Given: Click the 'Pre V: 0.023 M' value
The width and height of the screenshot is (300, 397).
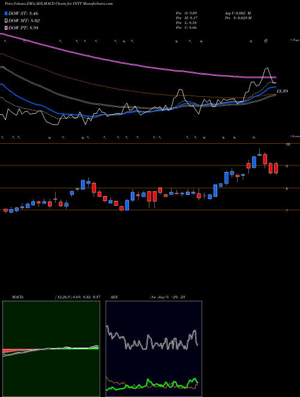Looking at the screenshot, I should 238,18.
